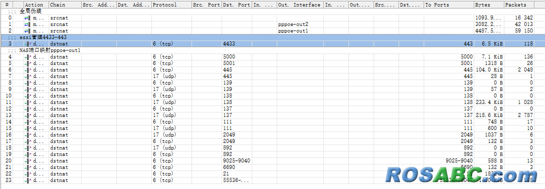
Task: Select rule 11 udp port 138 row
Action: tap(273, 102)
